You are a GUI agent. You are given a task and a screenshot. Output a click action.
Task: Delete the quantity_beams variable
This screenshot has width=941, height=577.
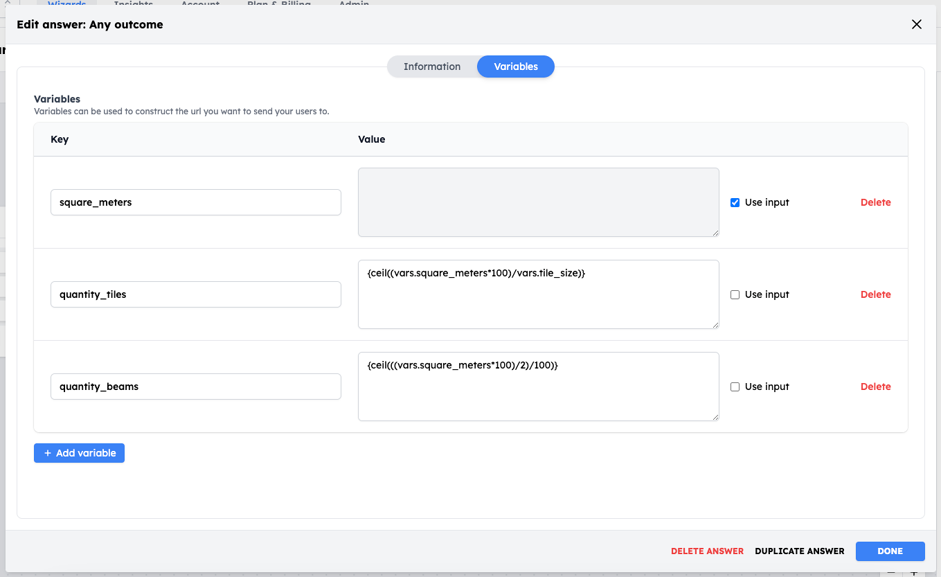[875, 387]
